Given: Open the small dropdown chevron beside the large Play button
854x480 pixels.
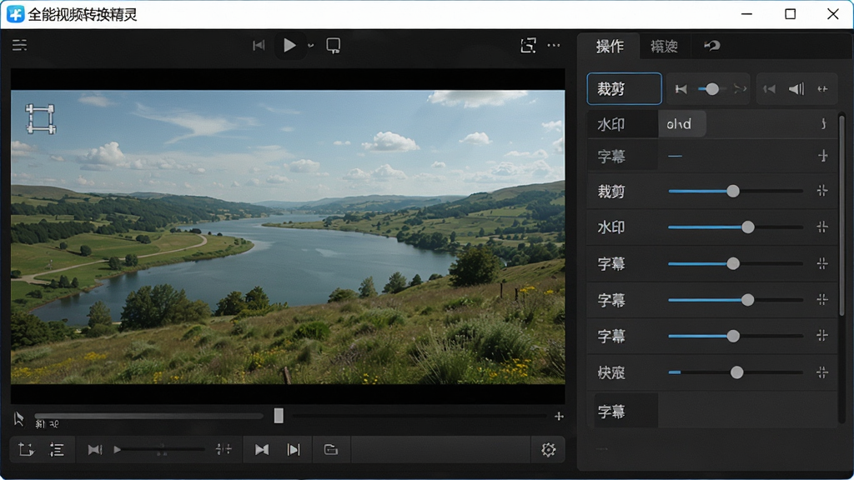Looking at the screenshot, I should pos(310,46).
